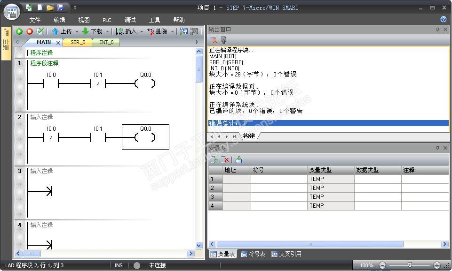Open the 上传 dropdown arrow

pyautogui.click(x=77, y=31)
